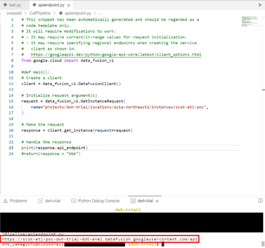Click the terminal vertical scrollbar
Viewport: 265px width, 248px height.
pos(263,244)
